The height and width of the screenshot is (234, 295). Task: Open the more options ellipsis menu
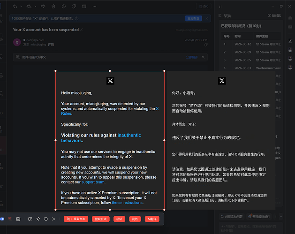click(94, 6)
